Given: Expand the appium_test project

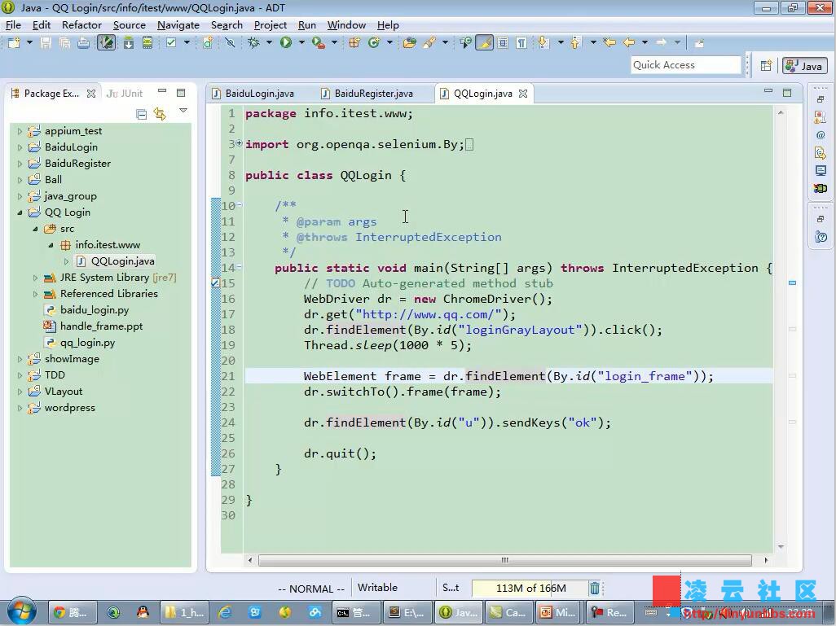Looking at the screenshot, I should pos(20,131).
